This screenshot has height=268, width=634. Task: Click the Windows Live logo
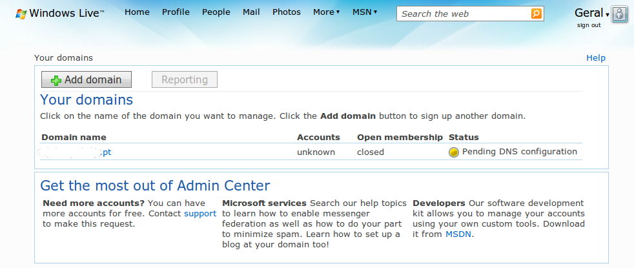[x=60, y=13]
